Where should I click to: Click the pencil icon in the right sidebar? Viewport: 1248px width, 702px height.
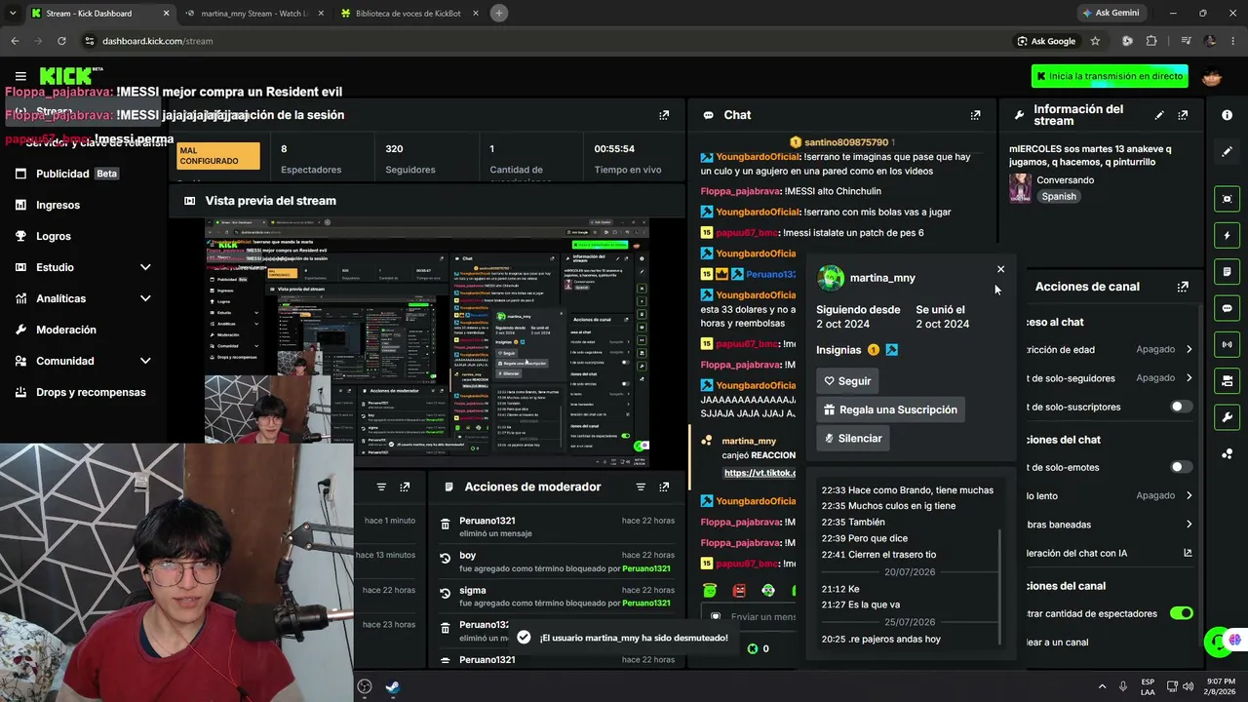pos(1227,152)
